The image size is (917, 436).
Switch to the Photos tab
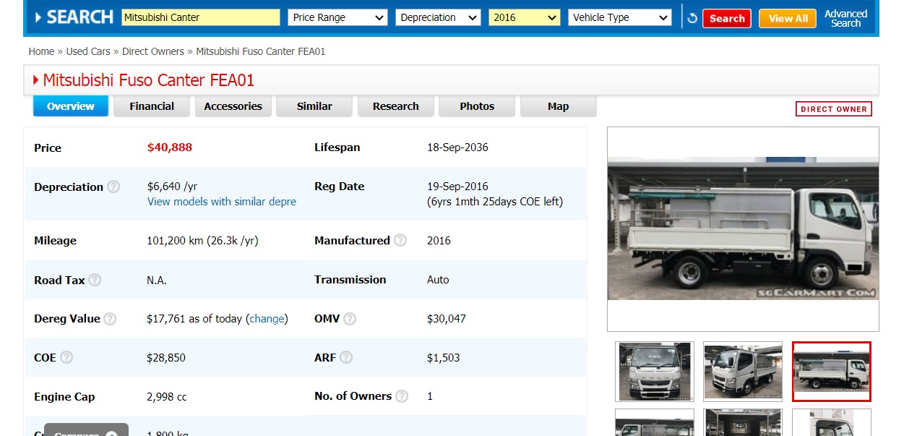coord(477,106)
